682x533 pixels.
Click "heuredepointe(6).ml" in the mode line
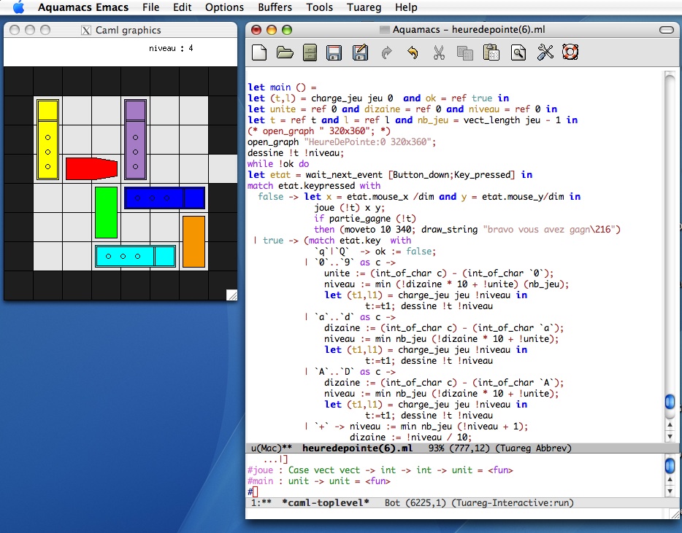[357, 448]
